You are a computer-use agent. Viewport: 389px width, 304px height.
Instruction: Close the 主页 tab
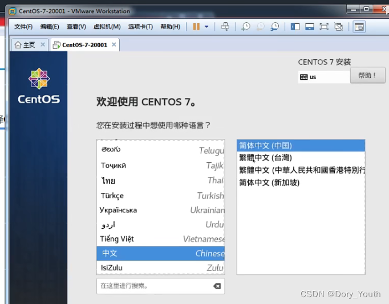click(43, 44)
